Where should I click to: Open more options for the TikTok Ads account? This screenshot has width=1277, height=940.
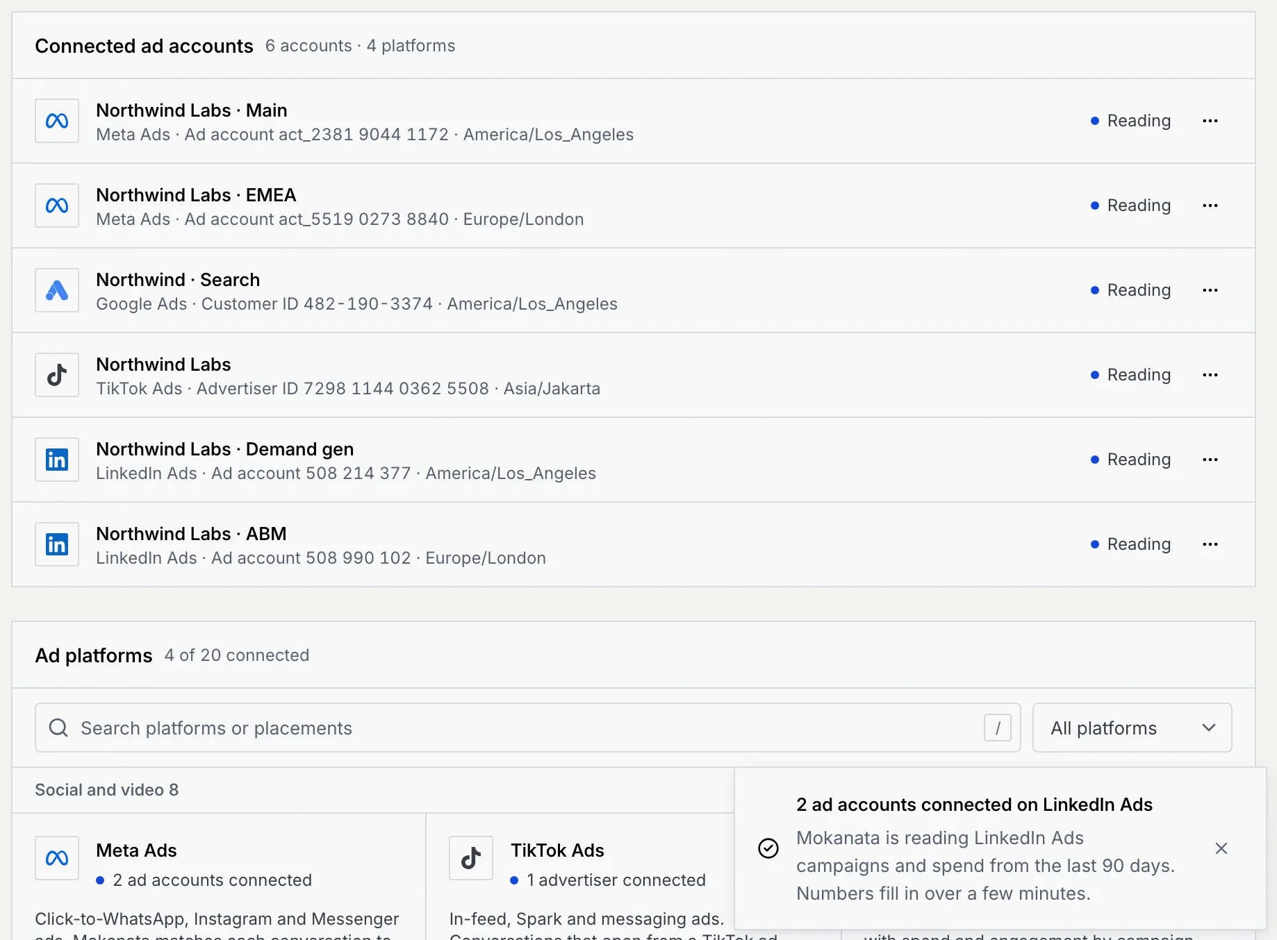coord(1210,375)
